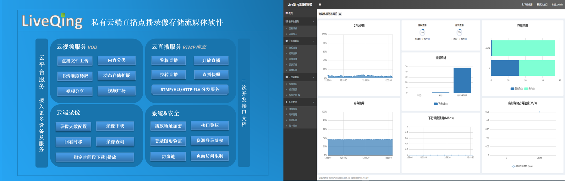Click the 云直播服务 camera icon
This screenshot has height=181, width=565.
tap(287, 41)
